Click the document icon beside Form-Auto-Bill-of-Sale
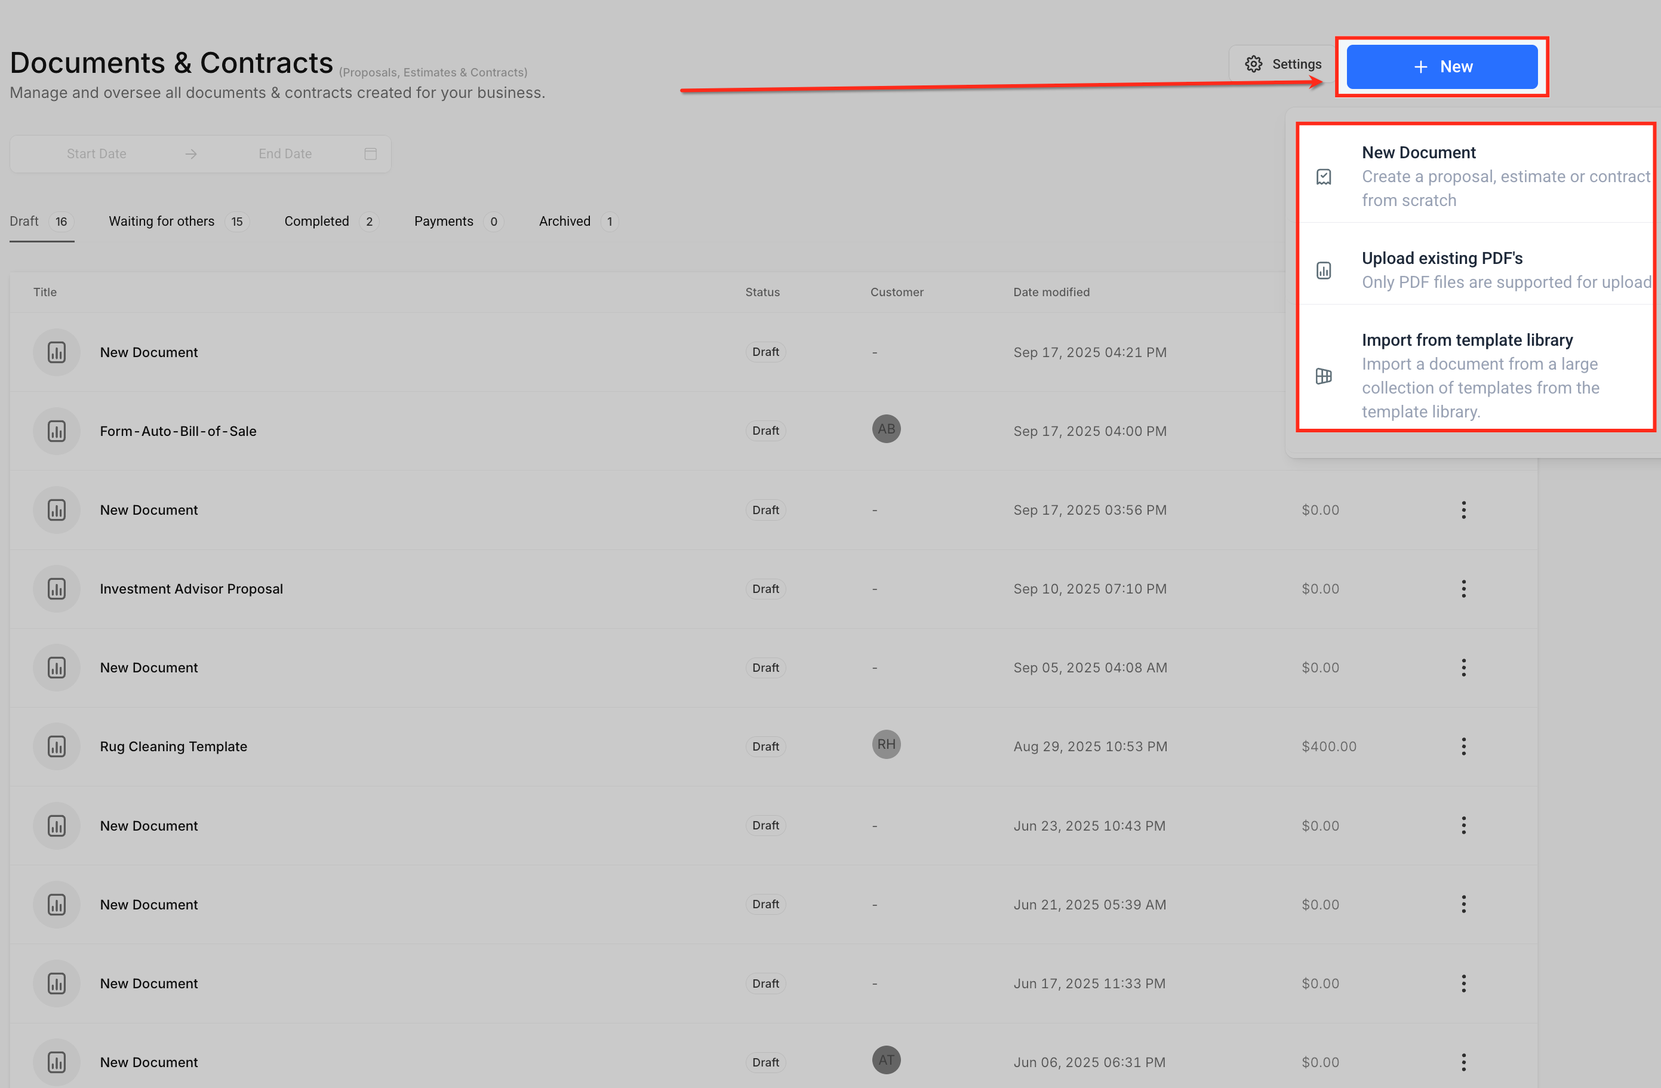The height and width of the screenshot is (1088, 1661). point(57,431)
